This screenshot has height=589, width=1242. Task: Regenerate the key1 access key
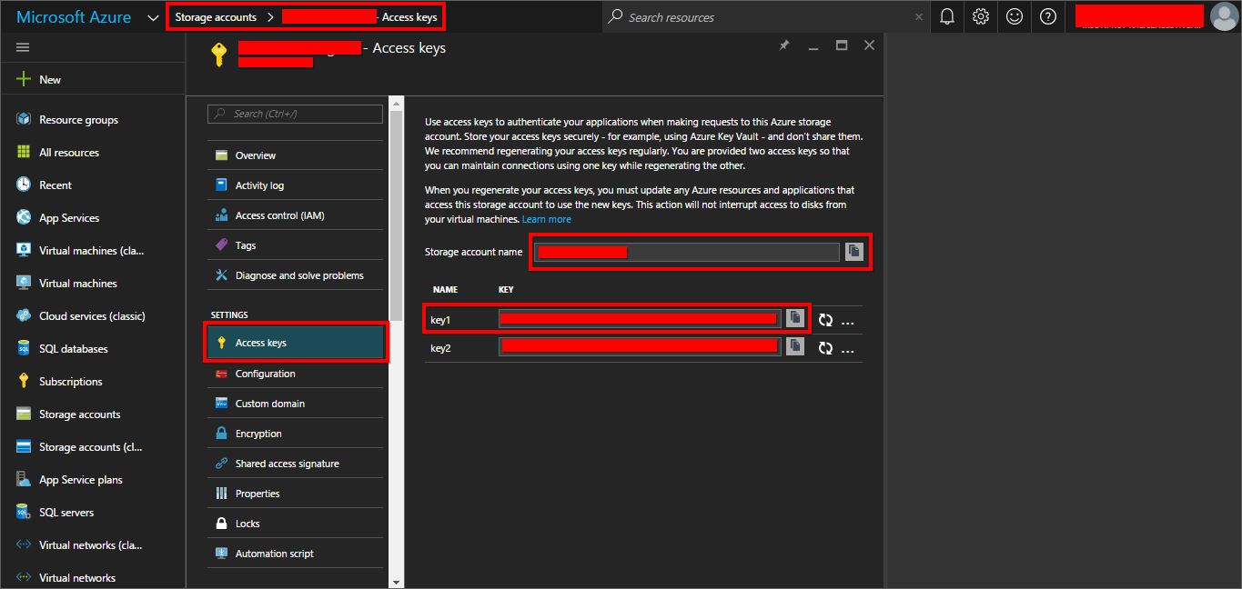[824, 319]
